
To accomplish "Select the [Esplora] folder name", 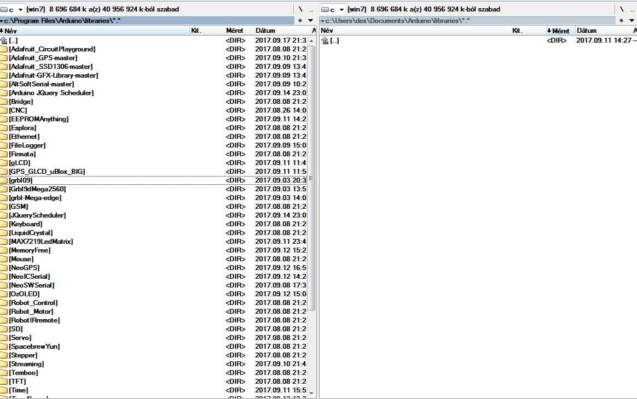I will pos(23,128).
